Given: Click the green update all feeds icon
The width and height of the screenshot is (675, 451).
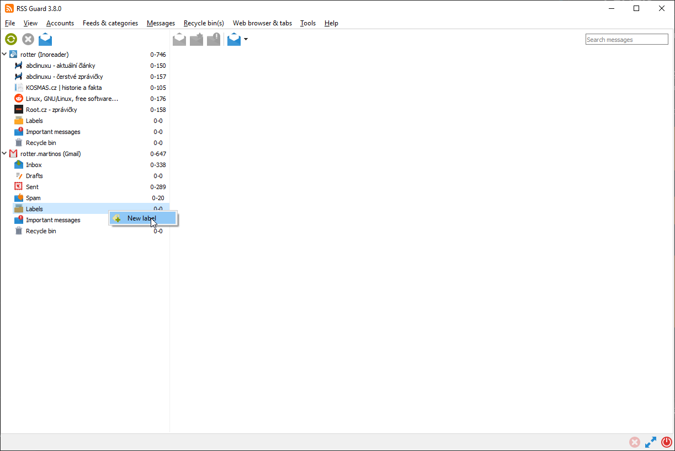Looking at the screenshot, I should [x=11, y=39].
